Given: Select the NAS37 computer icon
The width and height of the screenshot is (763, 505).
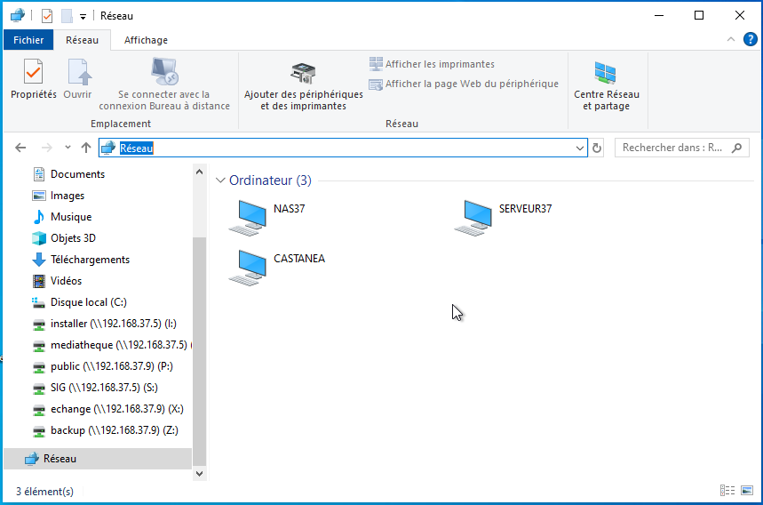Looking at the screenshot, I should [x=247, y=217].
